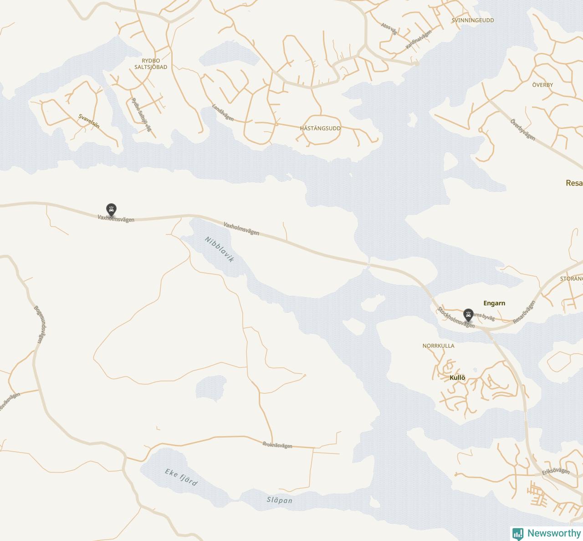Viewport: 583px width, 541px height.
Task: Select the Engarn place label
Action: [x=494, y=303]
